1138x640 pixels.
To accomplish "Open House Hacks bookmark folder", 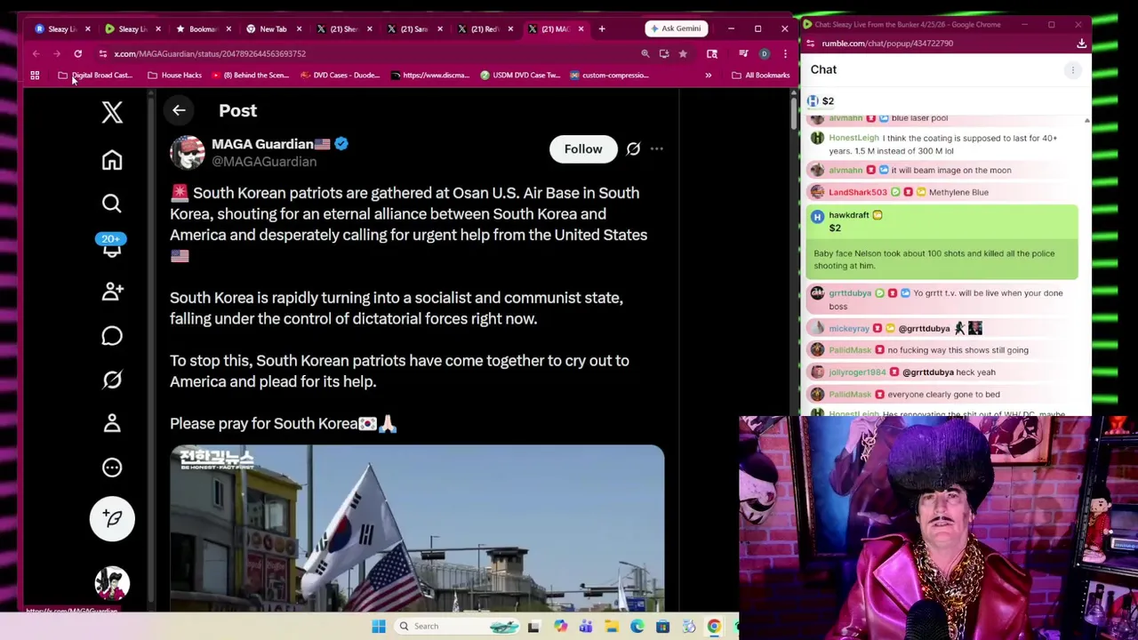I will pos(174,76).
